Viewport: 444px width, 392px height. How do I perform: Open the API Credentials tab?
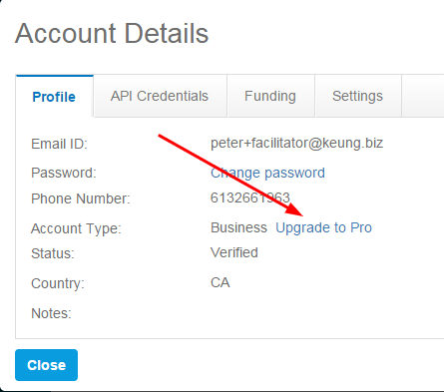click(x=160, y=96)
